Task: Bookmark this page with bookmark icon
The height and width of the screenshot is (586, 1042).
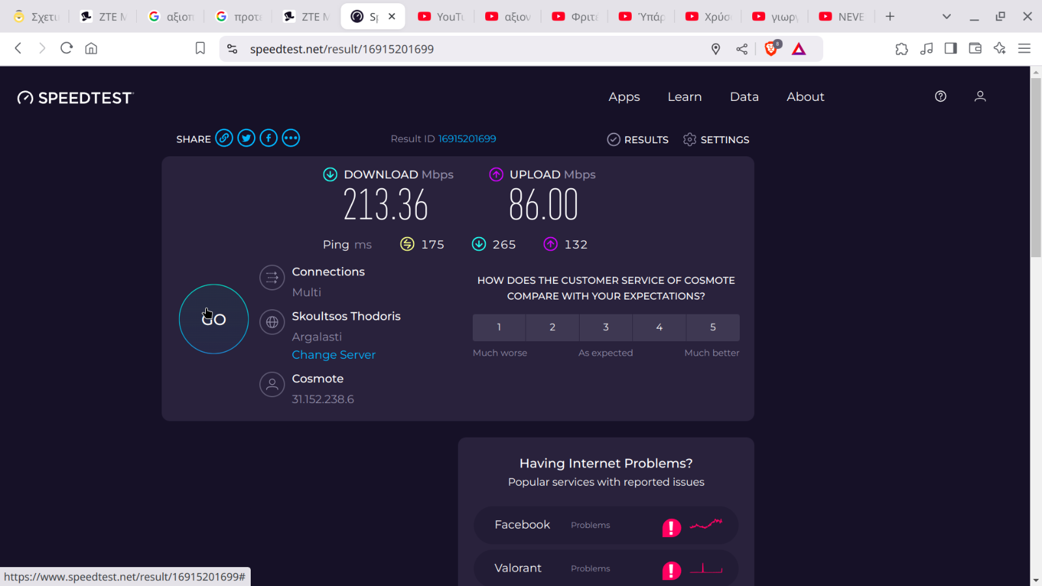Action: click(201, 48)
